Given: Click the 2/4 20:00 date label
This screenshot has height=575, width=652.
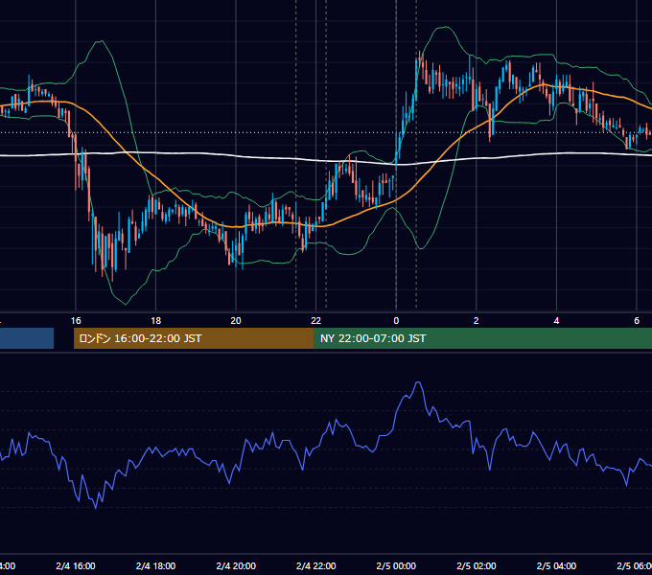Looking at the screenshot, I should pyautogui.click(x=236, y=565).
